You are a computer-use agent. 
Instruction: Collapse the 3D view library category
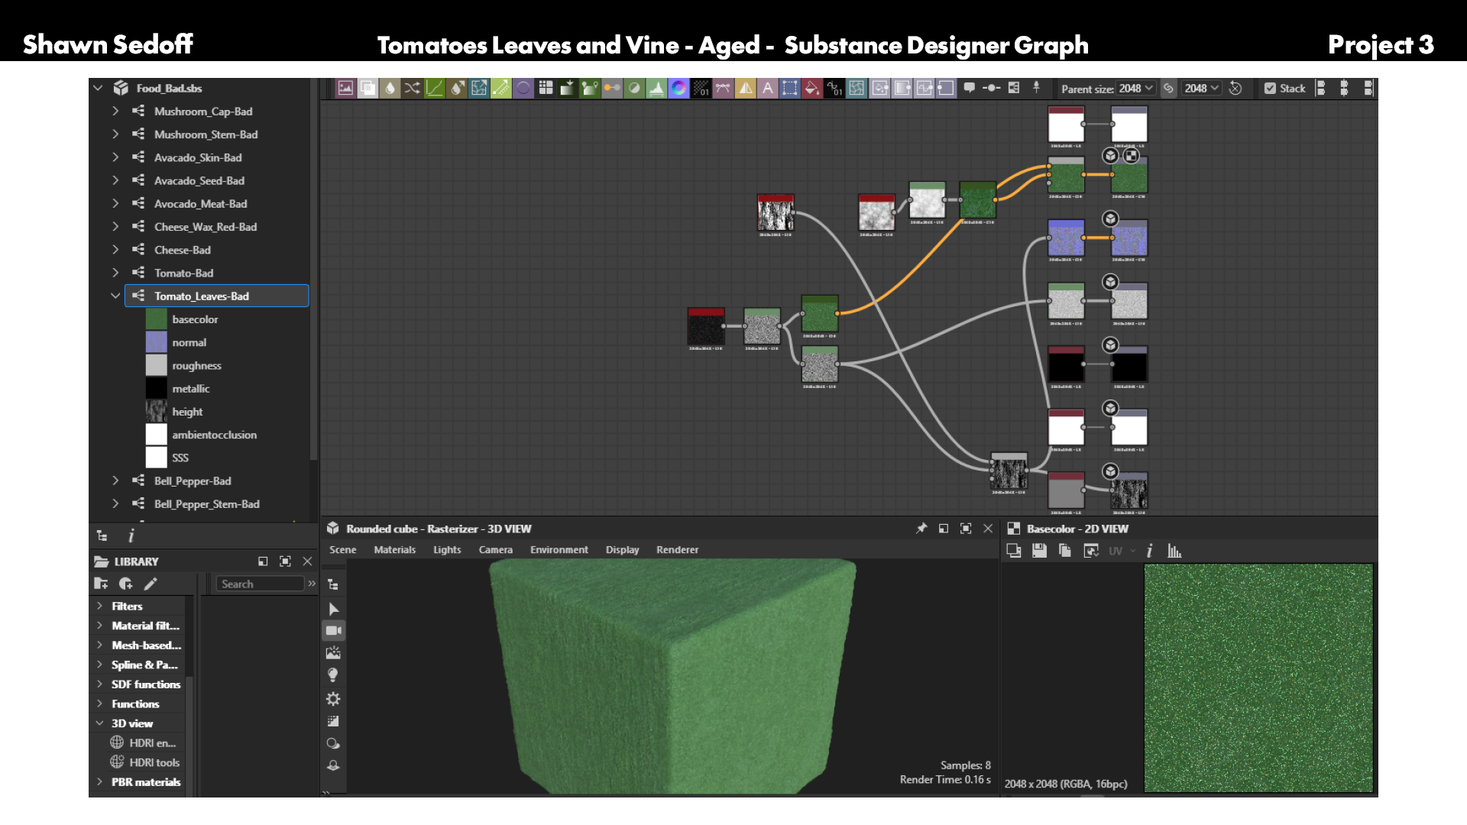99,723
